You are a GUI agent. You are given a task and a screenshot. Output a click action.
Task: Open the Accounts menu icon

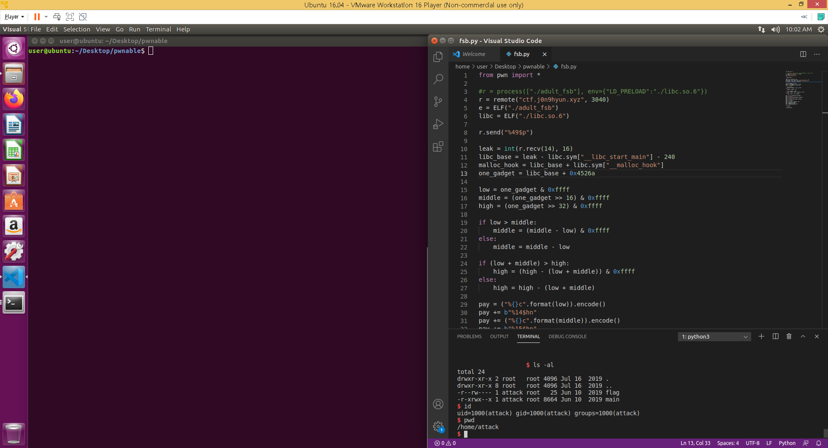[438, 404]
